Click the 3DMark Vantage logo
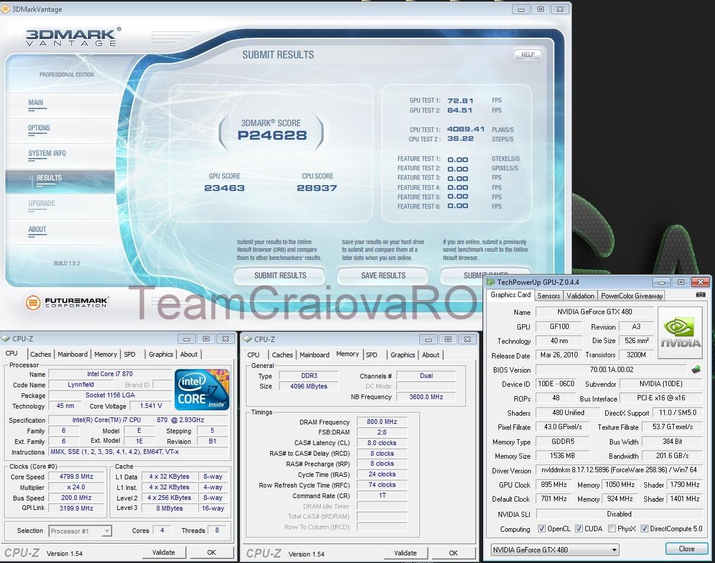This screenshot has height=563, width=715. click(74, 37)
